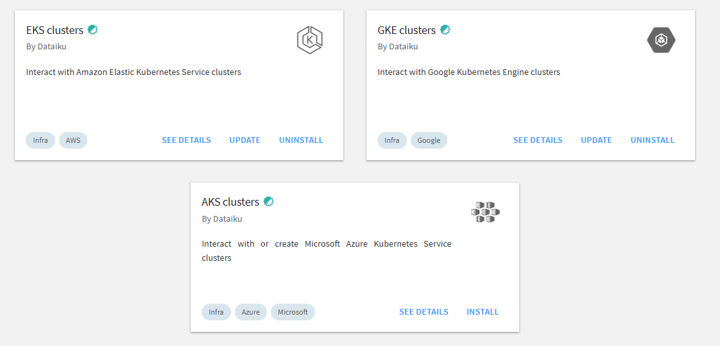
Task: Click the verified badge next to EKS clusters
Action: (93, 29)
